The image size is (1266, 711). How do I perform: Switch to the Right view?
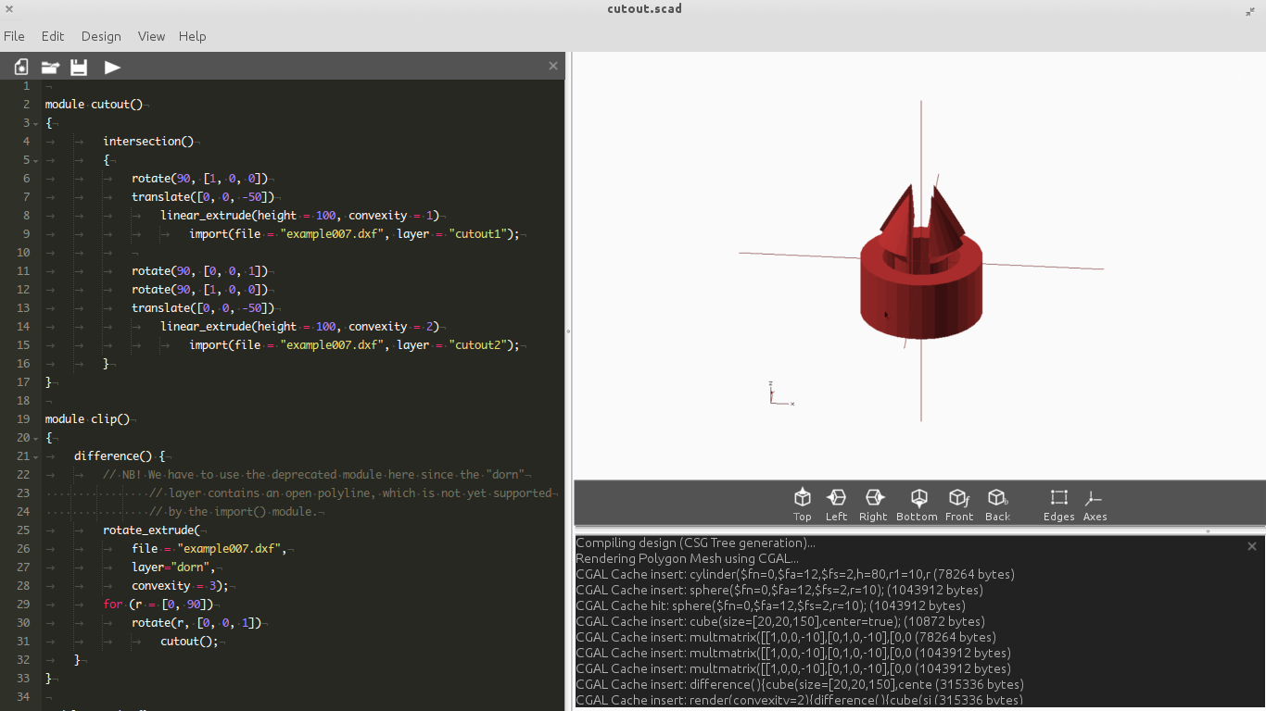pyautogui.click(x=873, y=505)
